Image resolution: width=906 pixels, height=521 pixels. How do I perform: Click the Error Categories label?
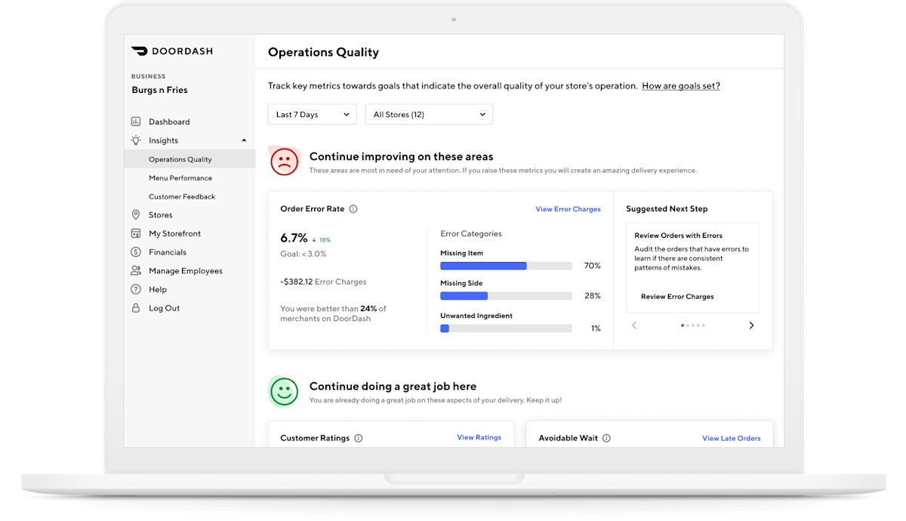(471, 234)
